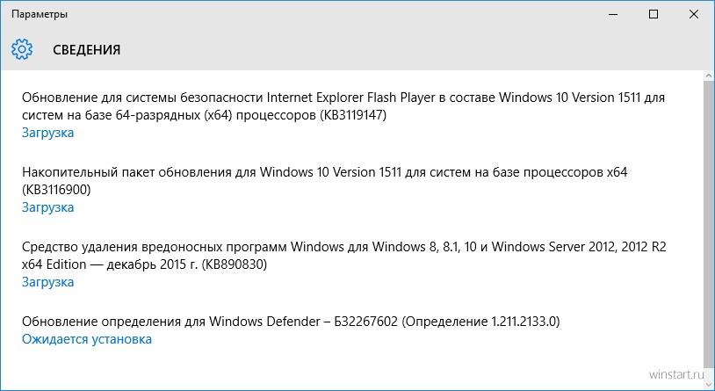
Task: Minimize the Параметры window
Action: pyautogui.click(x=613, y=14)
